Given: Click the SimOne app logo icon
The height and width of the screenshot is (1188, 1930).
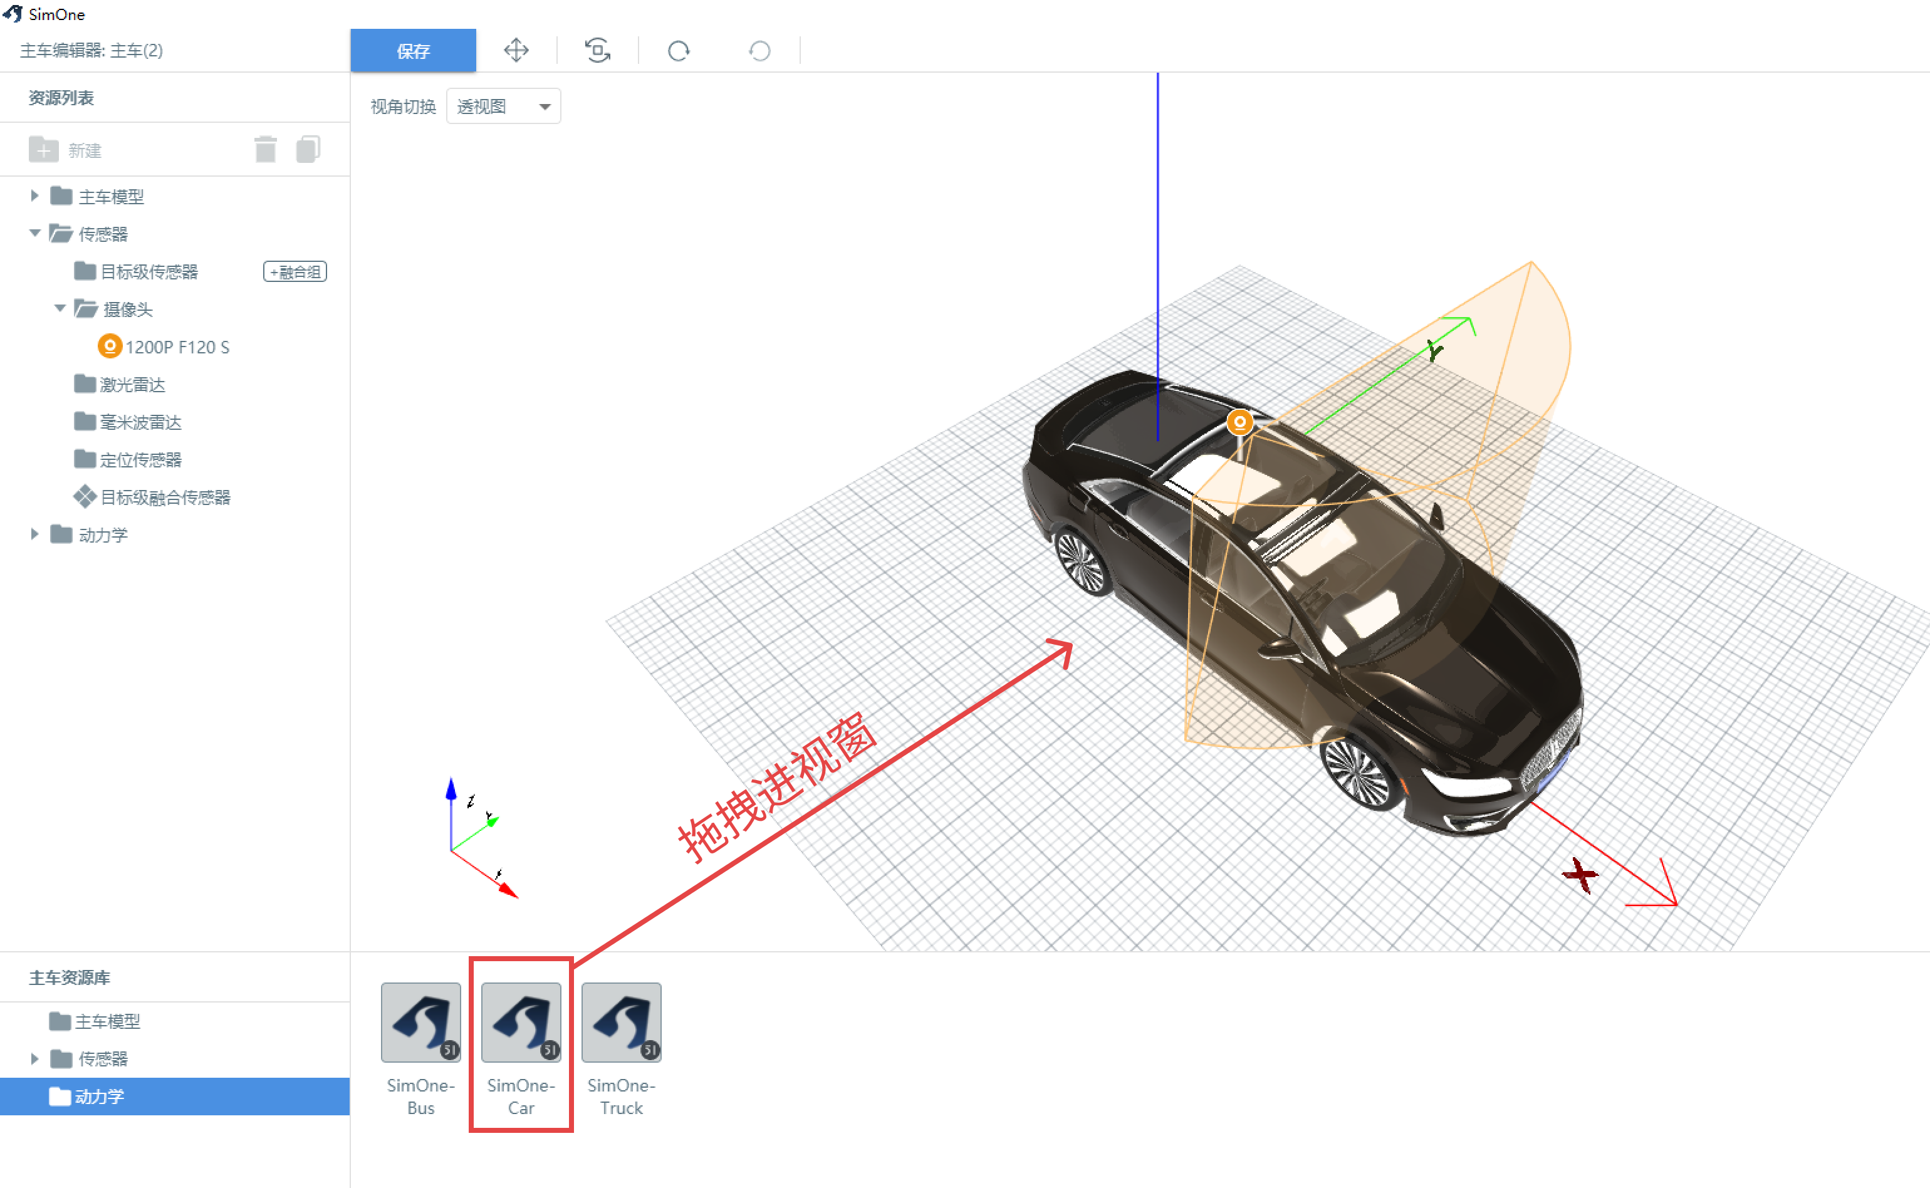Looking at the screenshot, I should 13,13.
